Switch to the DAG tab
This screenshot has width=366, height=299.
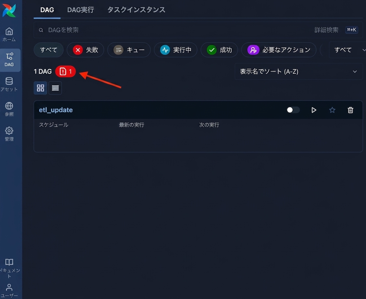tap(47, 10)
